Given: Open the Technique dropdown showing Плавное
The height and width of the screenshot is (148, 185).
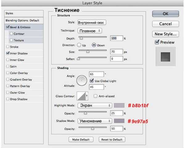Looking at the screenshot, I should (90, 31).
